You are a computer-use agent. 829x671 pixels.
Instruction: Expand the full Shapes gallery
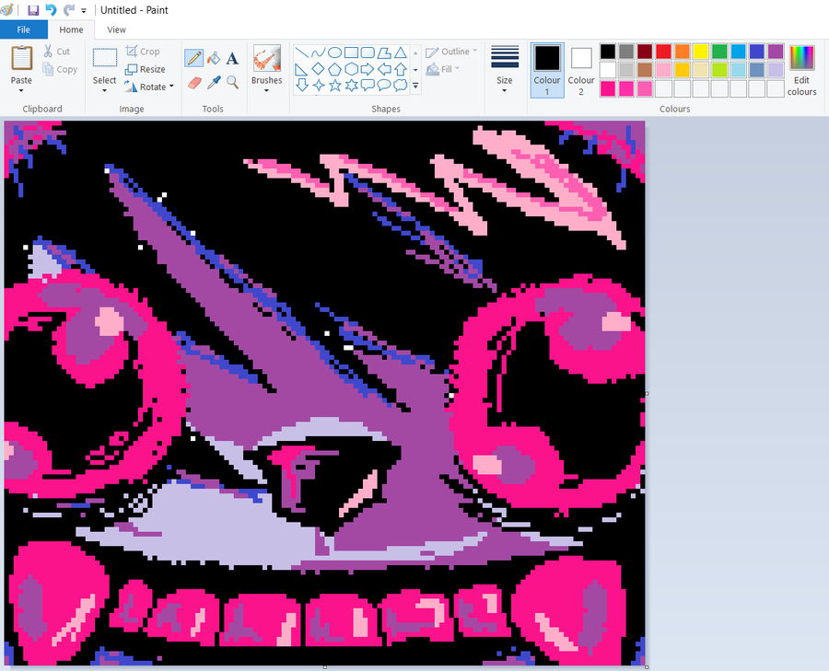(x=415, y=86)
